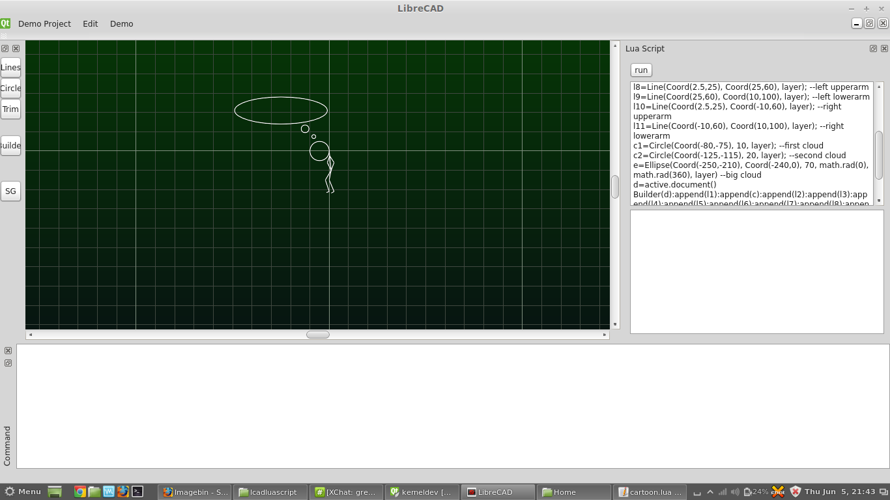Open file manager launcher in taskbar

pyautogui.click(x=94, y=492)
